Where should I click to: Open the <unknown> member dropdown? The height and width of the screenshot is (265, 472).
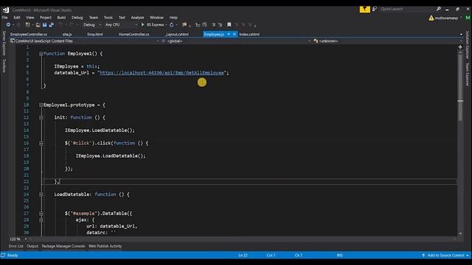[388, 41]
